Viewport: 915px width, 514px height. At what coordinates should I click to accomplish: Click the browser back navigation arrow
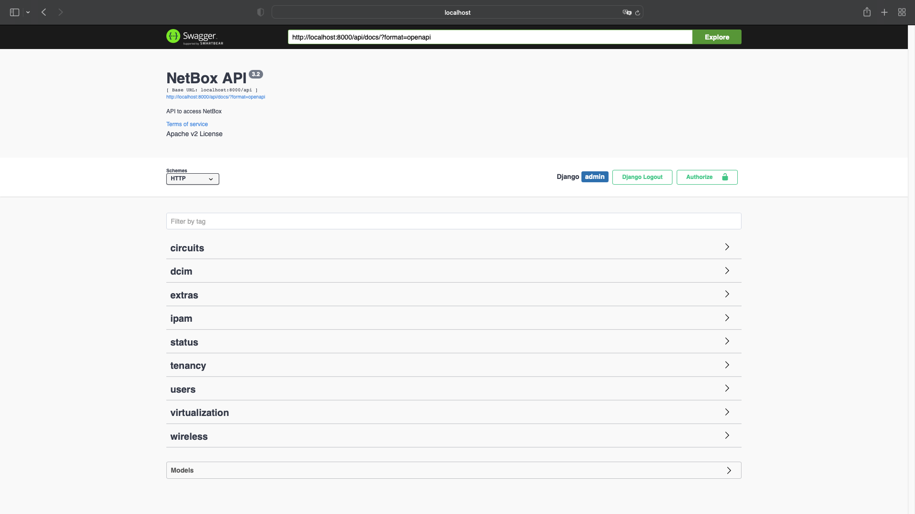[x=44, y=12]
